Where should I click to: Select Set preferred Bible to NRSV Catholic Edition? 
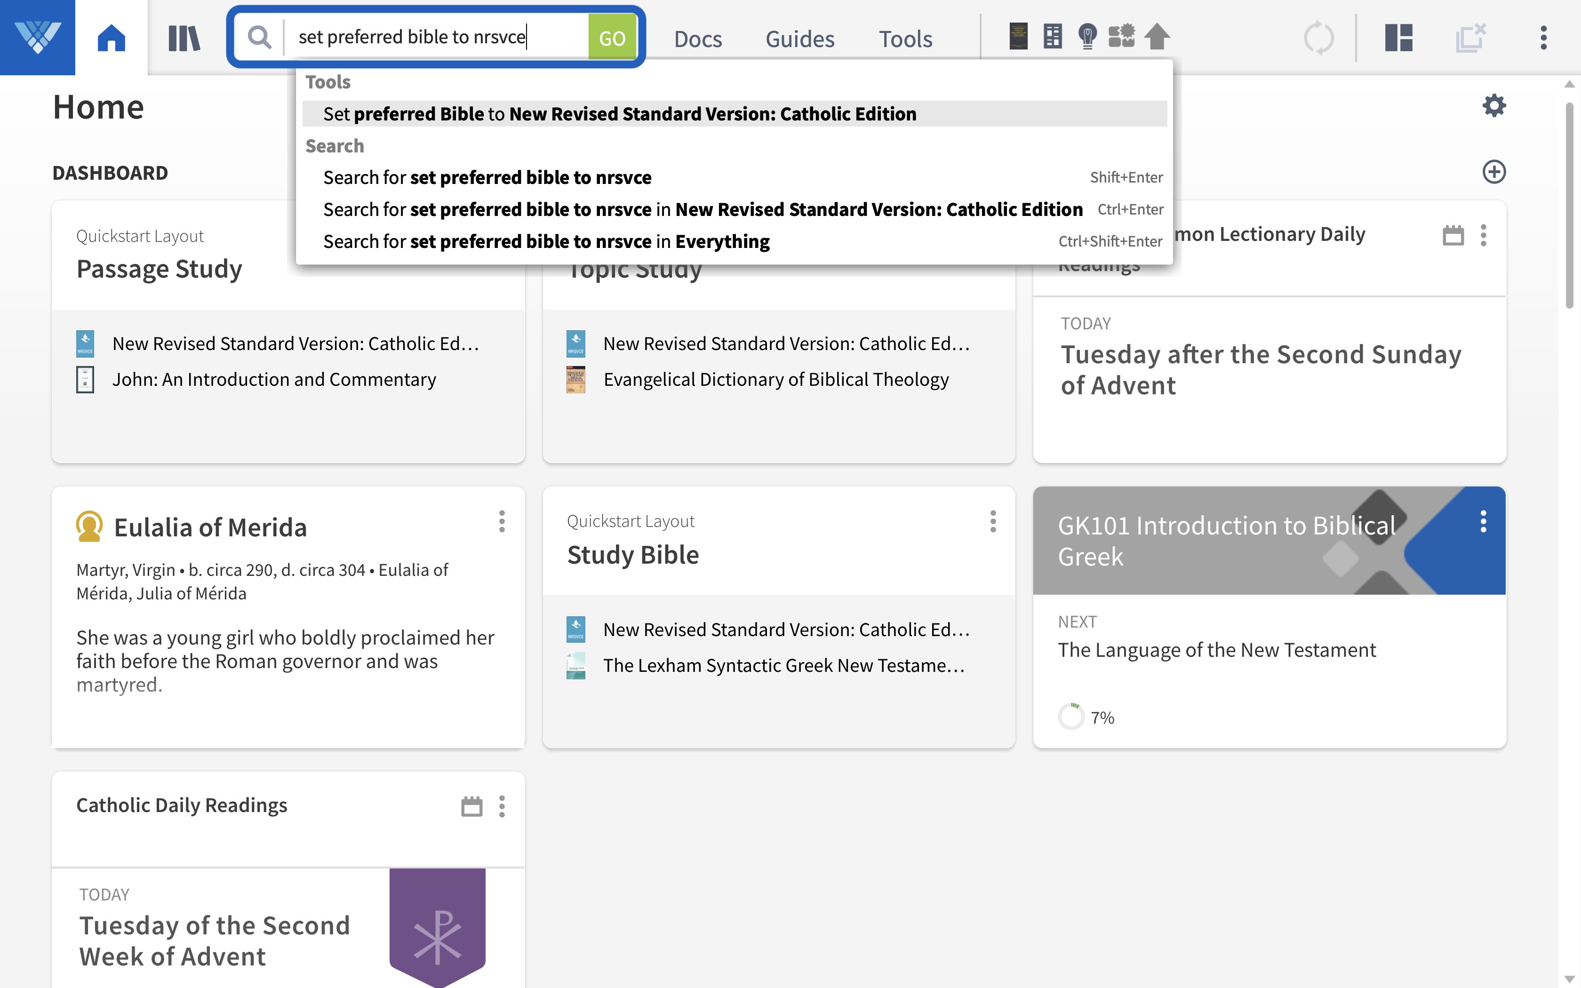coord(735,114)
